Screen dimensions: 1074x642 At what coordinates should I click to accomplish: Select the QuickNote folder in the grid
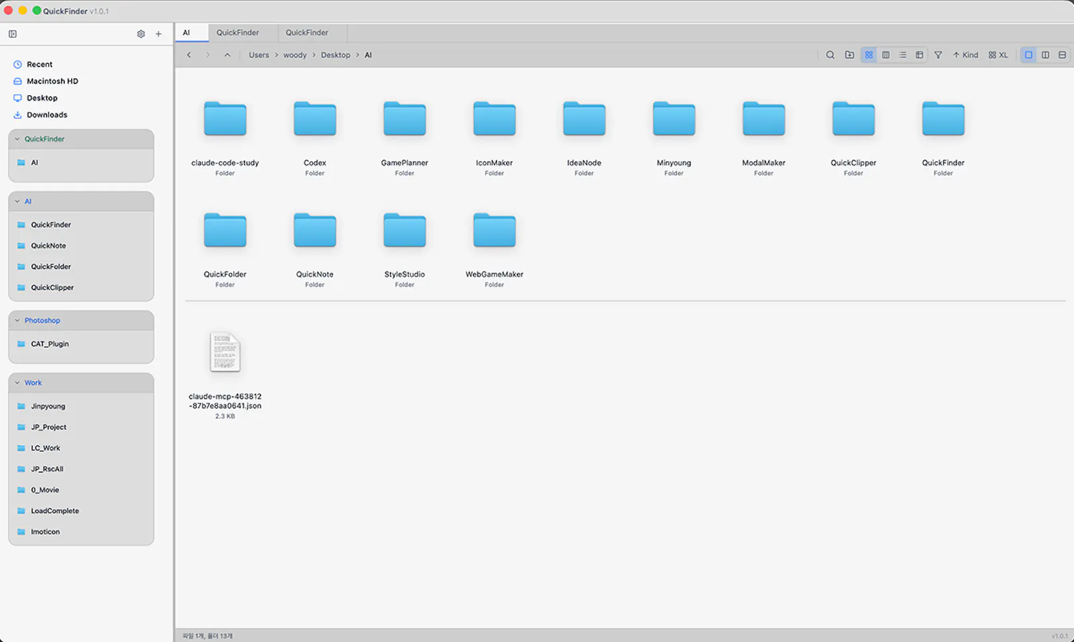coord(315,230)
